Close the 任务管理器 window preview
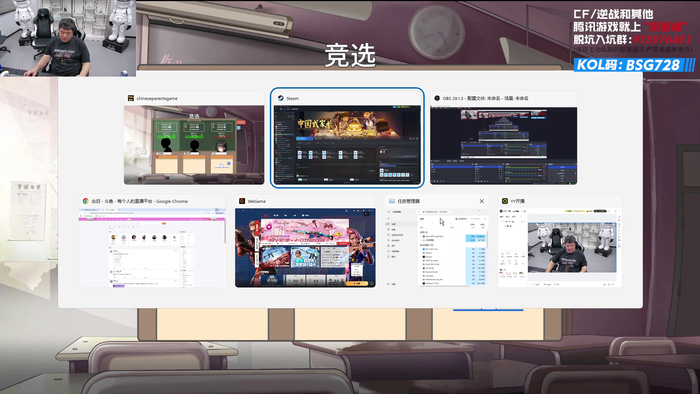 click(482, 201)
